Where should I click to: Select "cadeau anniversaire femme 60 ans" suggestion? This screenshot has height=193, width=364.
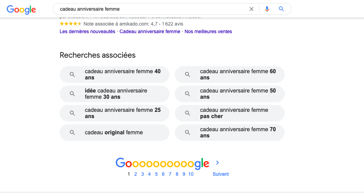coord(238,75)
